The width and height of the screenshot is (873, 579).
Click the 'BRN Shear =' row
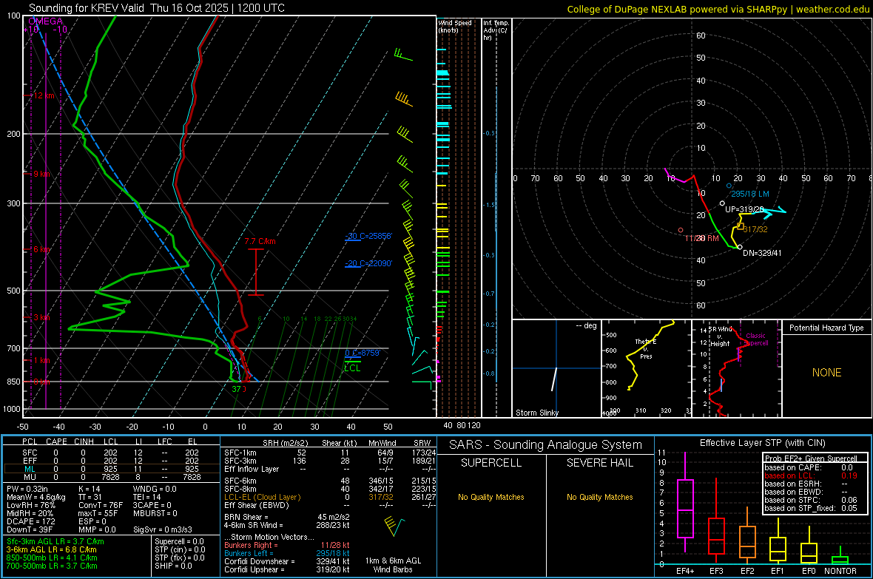tap(287, 517)
